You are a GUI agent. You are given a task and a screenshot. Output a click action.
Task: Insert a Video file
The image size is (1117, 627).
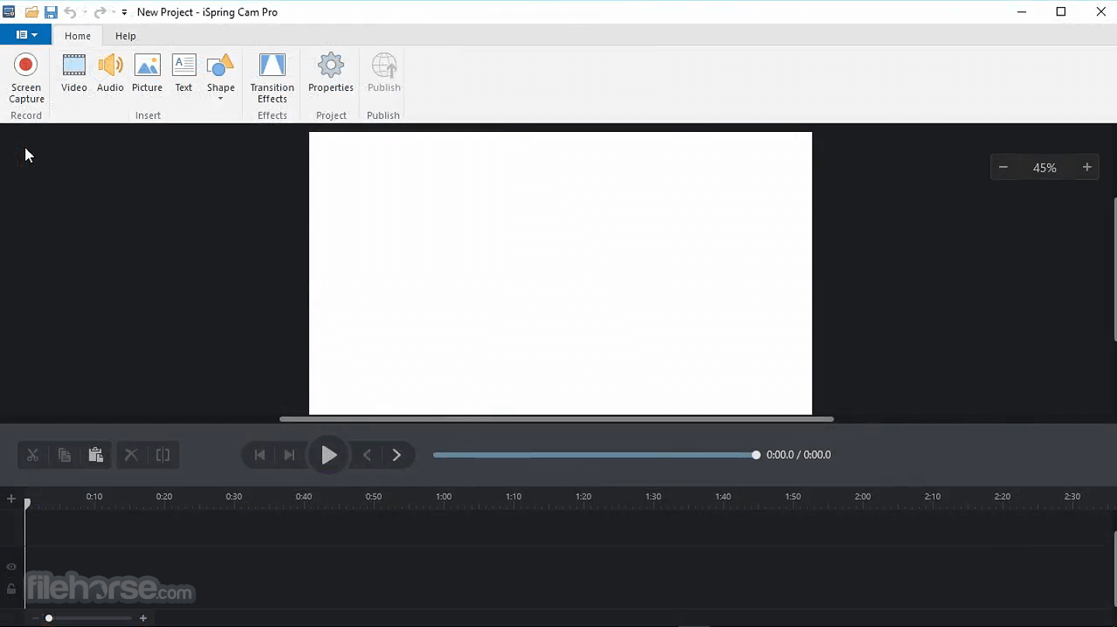(74, 74)
